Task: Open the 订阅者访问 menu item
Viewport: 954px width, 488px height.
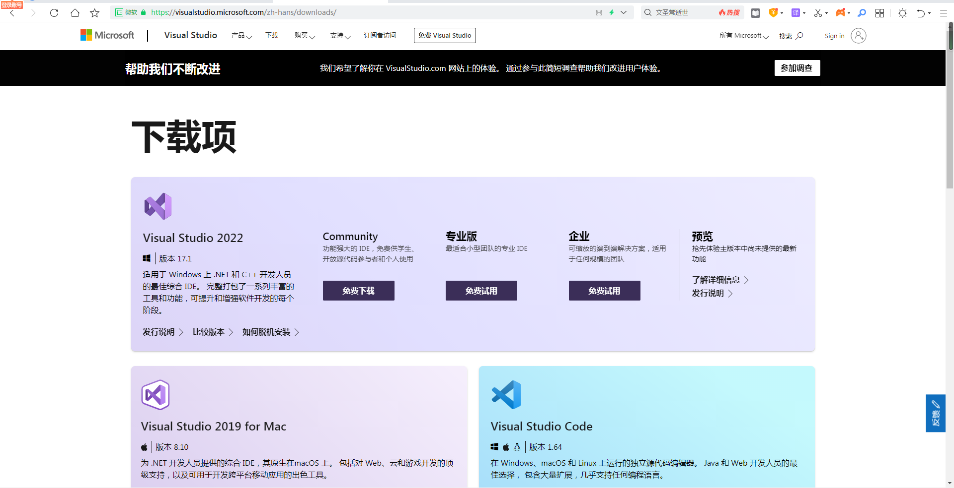Action: point(380,35)
